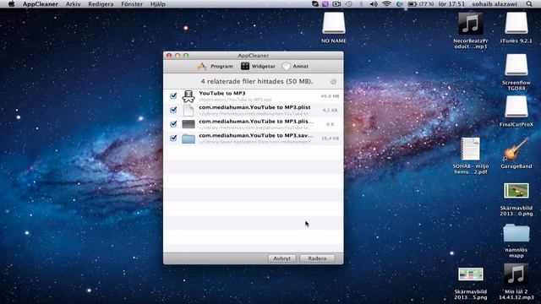
Task: Switch to the Annat tab
Action: [295, 66]
